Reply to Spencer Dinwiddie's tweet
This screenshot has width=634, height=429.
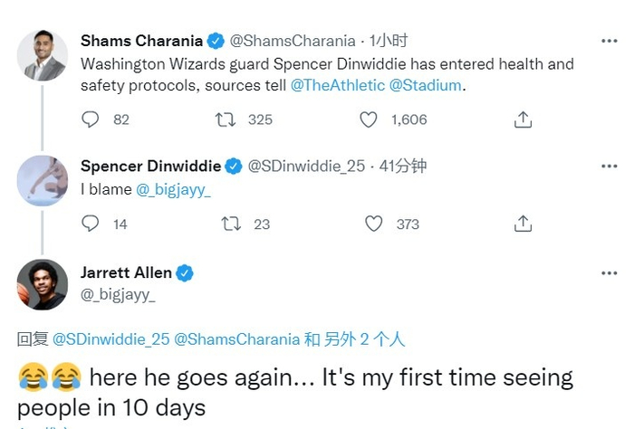(91, 224)
